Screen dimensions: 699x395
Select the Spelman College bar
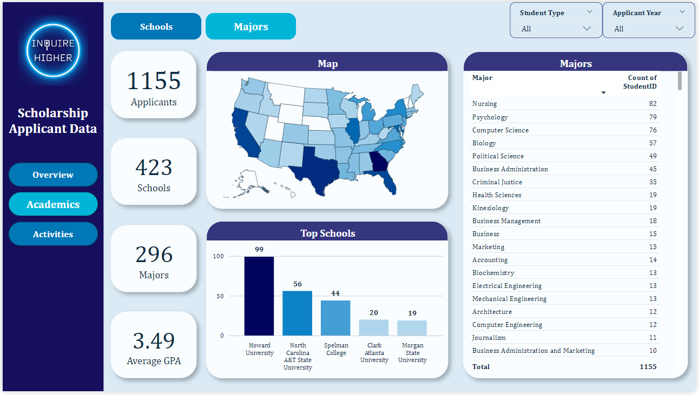[x=335, y=318]
